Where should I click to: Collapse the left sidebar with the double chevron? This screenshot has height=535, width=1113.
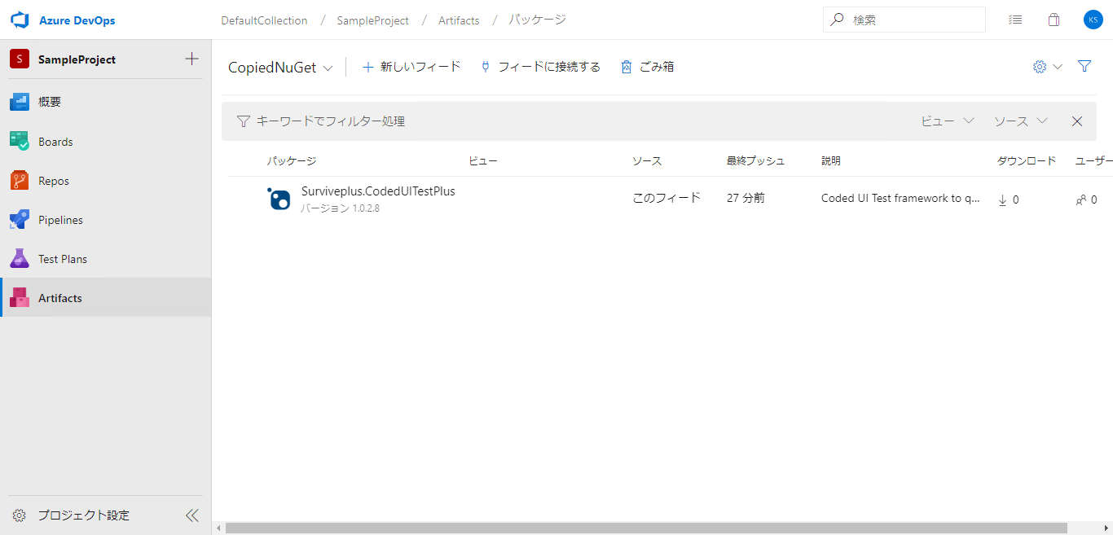point(192,515)
